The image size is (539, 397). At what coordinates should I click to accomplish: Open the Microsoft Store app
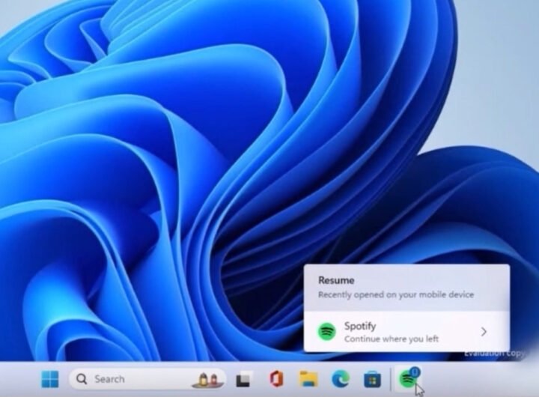click(372, 379)
